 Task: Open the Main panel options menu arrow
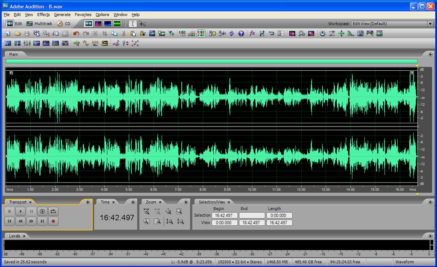[431, 54]
